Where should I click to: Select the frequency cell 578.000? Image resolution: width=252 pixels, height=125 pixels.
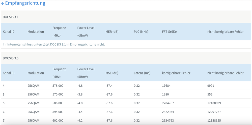(58, 86)
